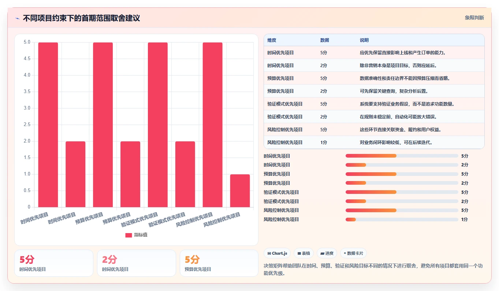The height and width of the screenshot is (291, 499).
Task: Select the 数据卡片 chip
Action: click(x=353, y=253)
